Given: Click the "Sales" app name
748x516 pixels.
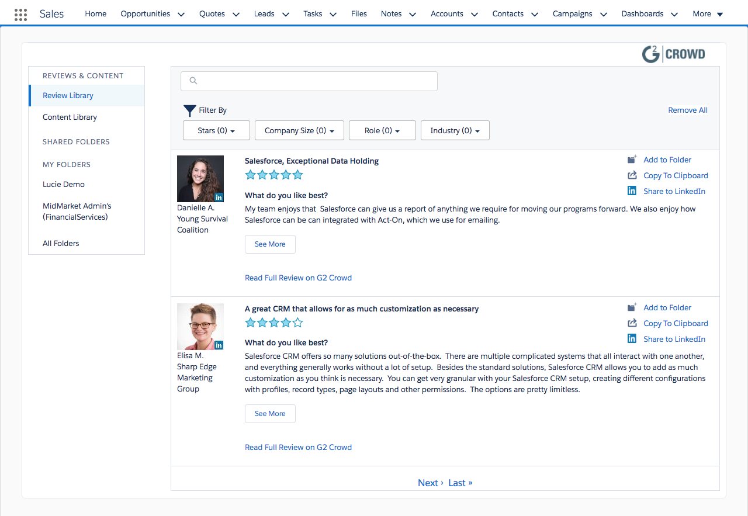Looking at the screenshot, I should point(52,13).
